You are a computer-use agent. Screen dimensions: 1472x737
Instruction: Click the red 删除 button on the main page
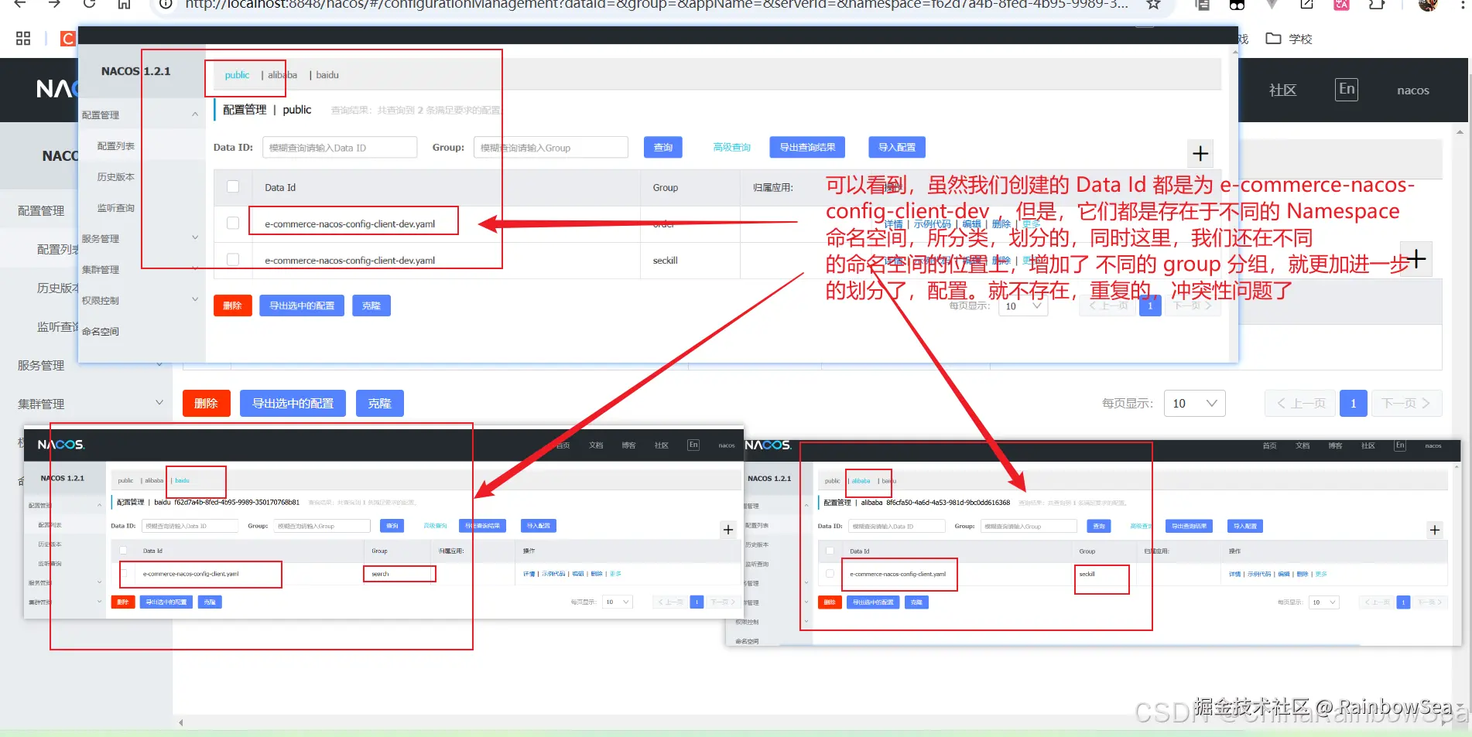pyautogui.click(x=206, y=403)
